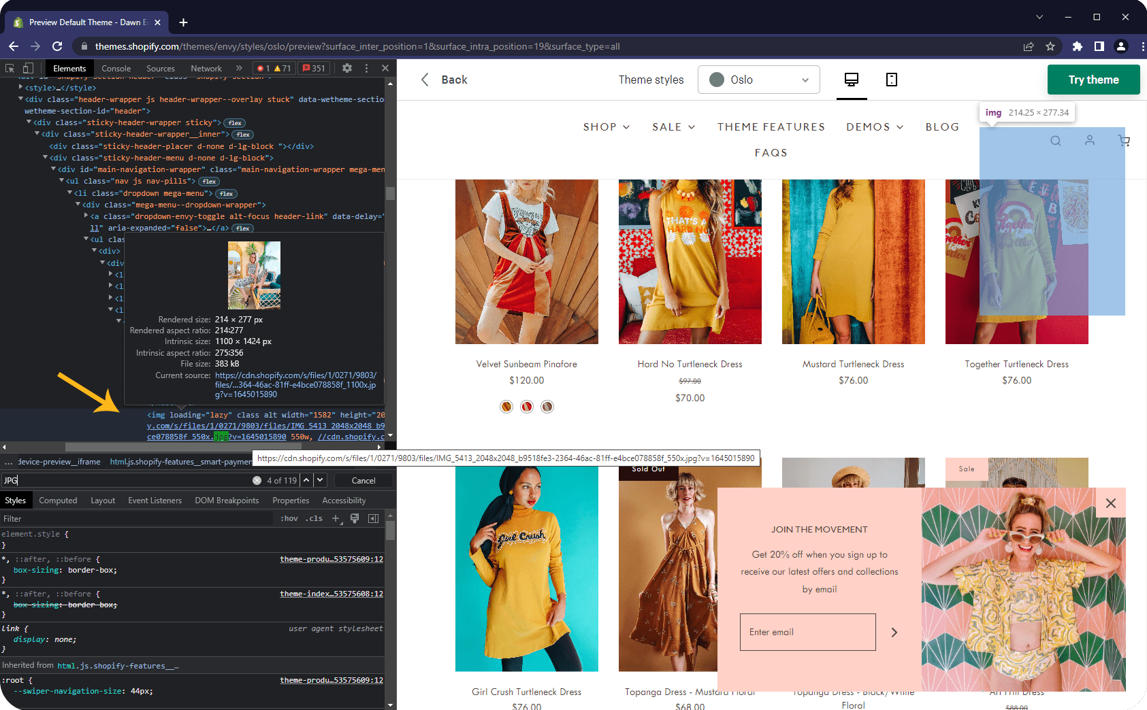Reload the page with refresh icon
Viewport: 1147px width, 710px height.
[x=57, y=46]
